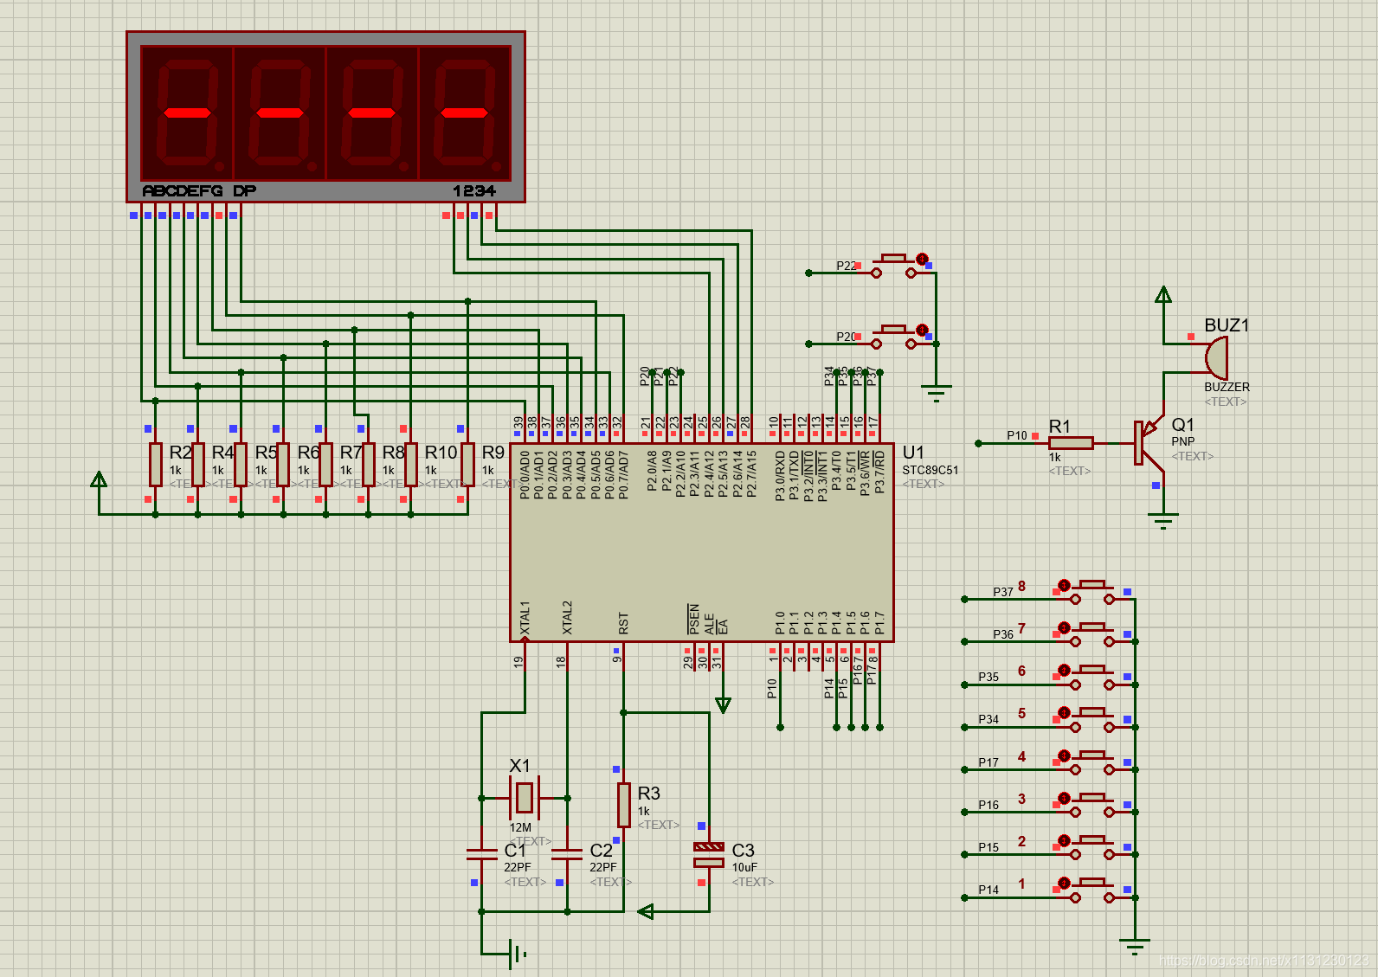This screenshot has width=1378, height=977.
Task: Click push button 5 on P34 line
Action: coord(1092,718)
